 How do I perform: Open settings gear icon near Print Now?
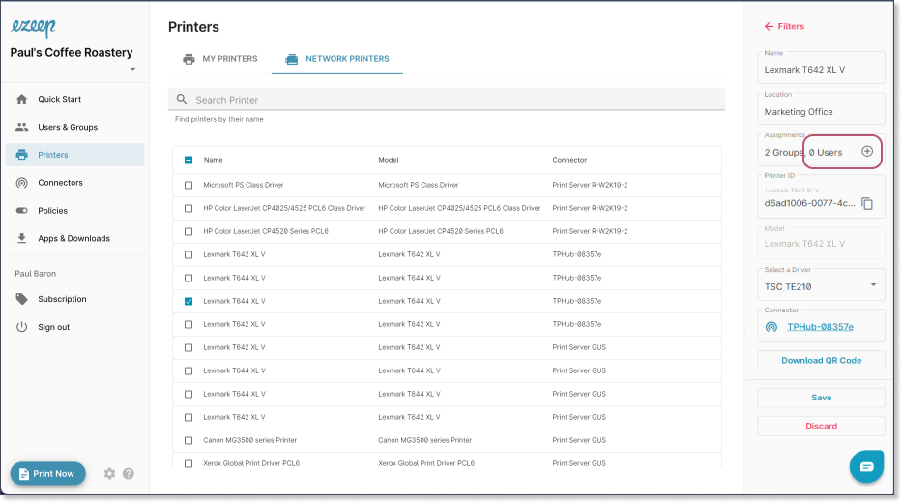pyautogui.click(x=109, y=473)
